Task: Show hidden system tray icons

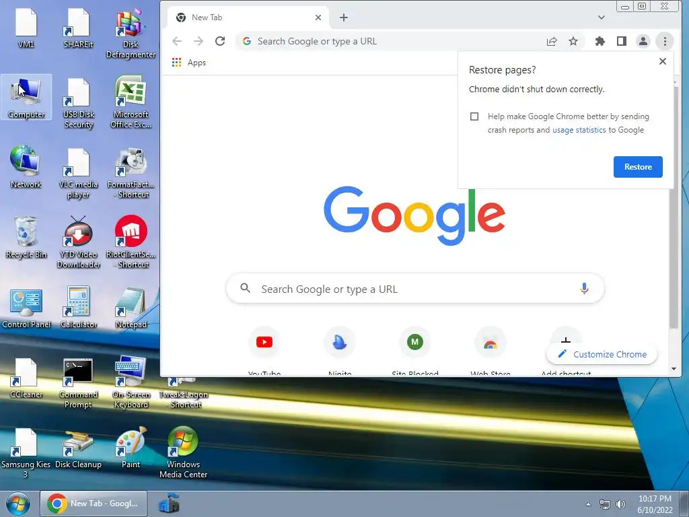Action: pyautogui.click(x=588, y=504)
